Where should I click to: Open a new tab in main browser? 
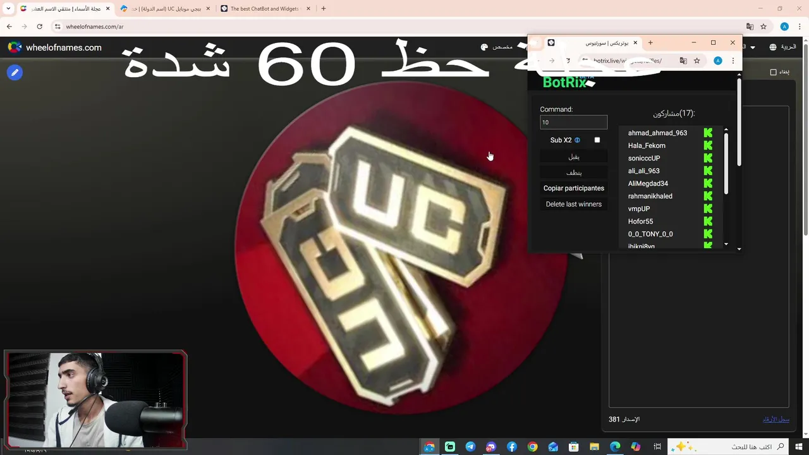click(324, 9)
